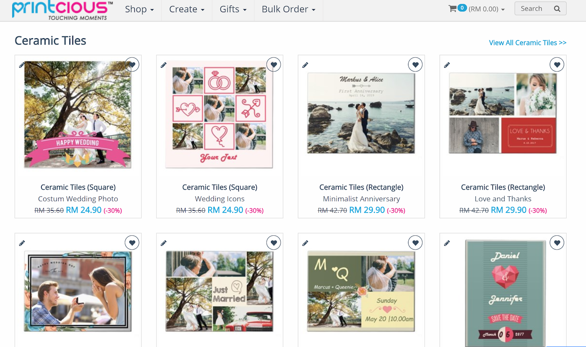The width and height of the screenshot is (586, 347).
Task: Click pencil icon on Marcus + Queenie tile
Action: (x=305, y=243)
